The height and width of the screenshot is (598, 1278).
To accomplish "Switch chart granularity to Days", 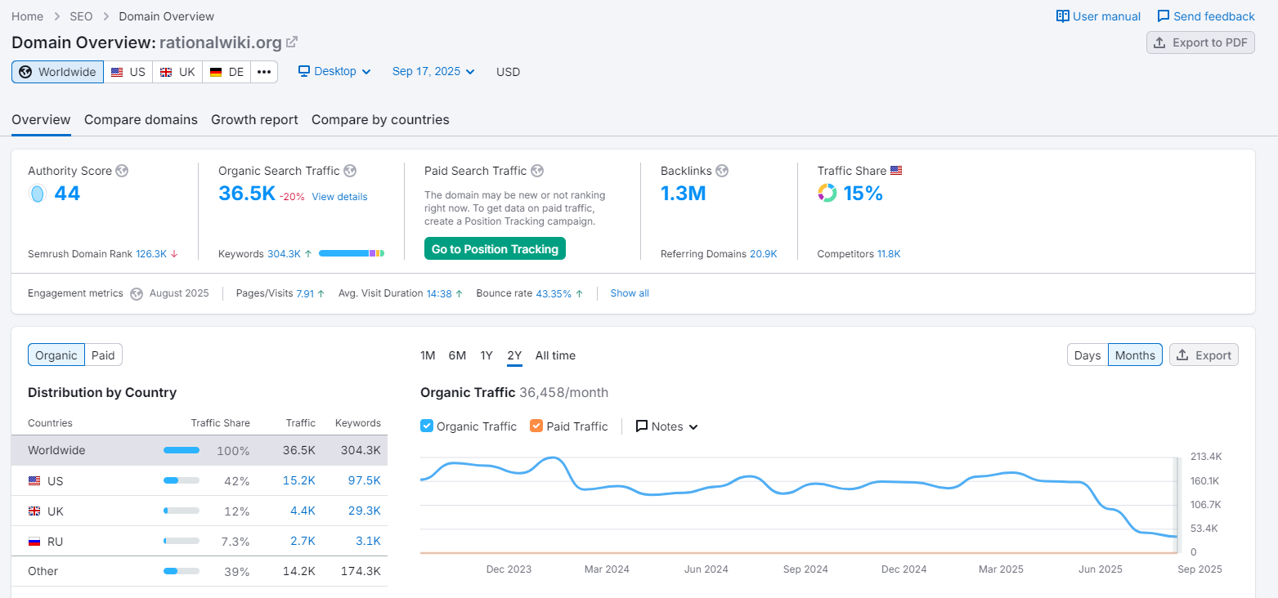I will 1087,355.
